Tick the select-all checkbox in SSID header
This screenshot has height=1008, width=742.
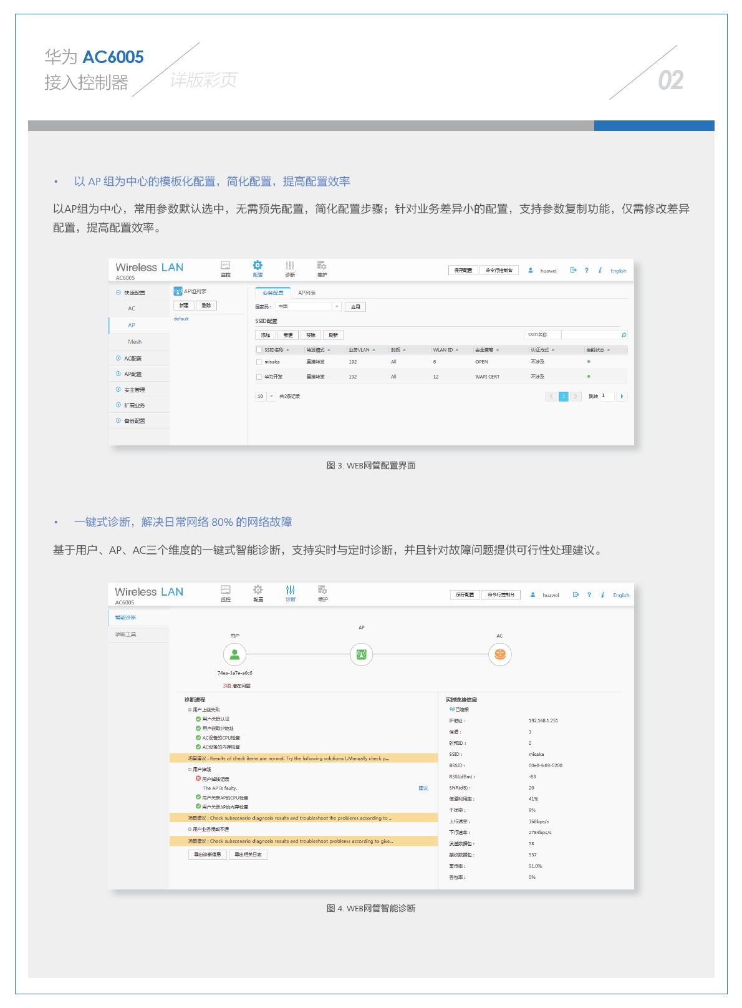tap(259, 350)
